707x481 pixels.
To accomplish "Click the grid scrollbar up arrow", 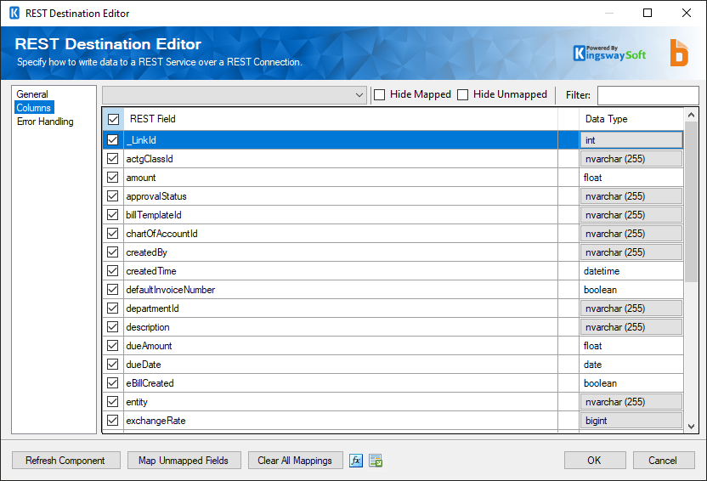I will [x=691, y=115].
